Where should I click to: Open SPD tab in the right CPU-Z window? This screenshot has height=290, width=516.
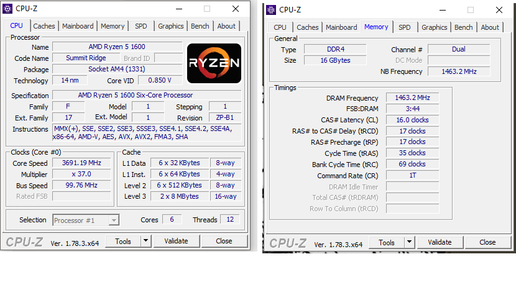(405, 27)
